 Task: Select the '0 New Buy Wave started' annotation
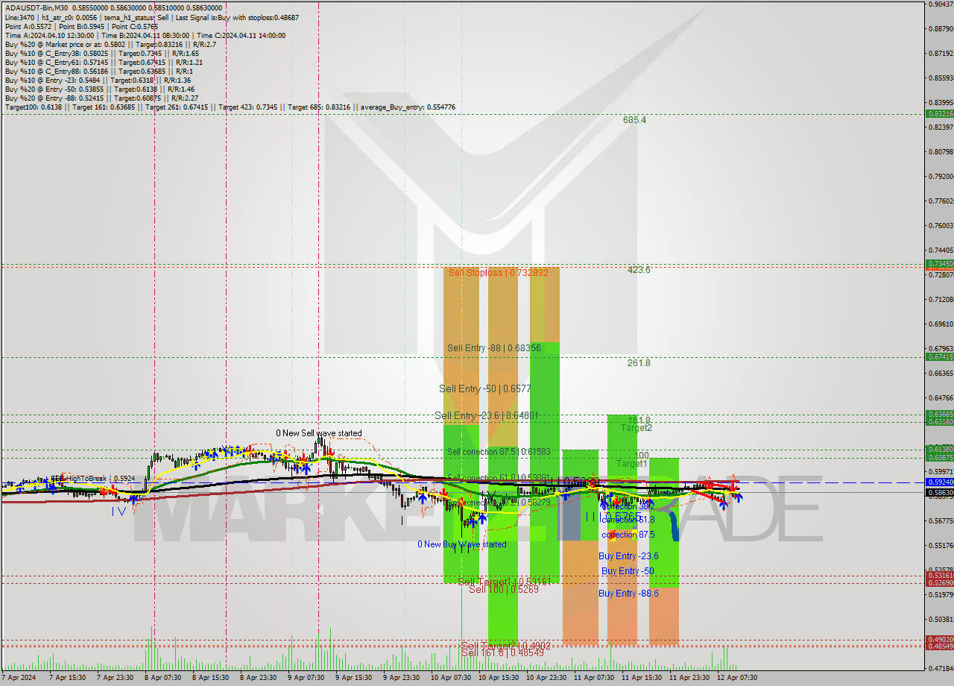(x=462, y=544)
